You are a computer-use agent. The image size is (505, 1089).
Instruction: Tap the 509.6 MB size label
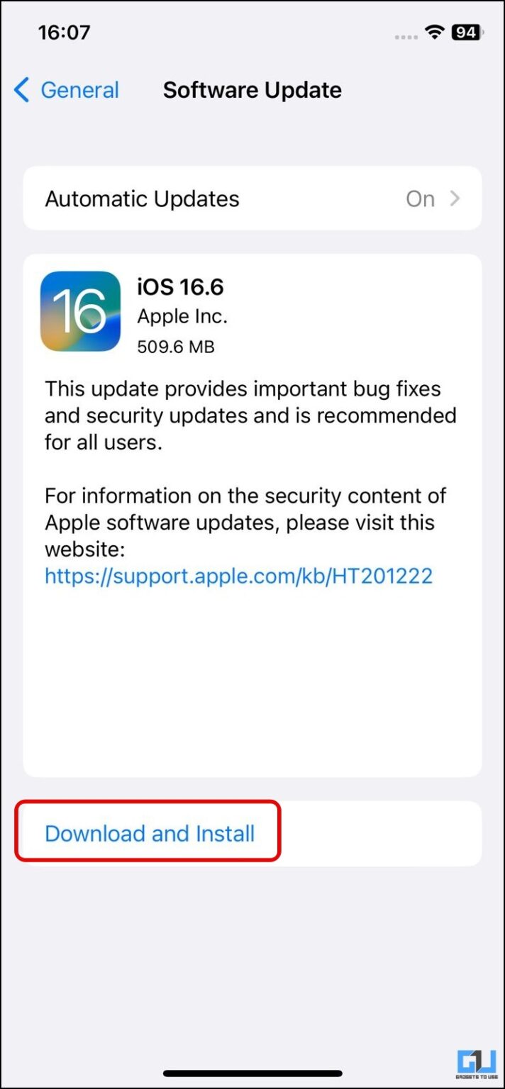click(x=176, y=347)
